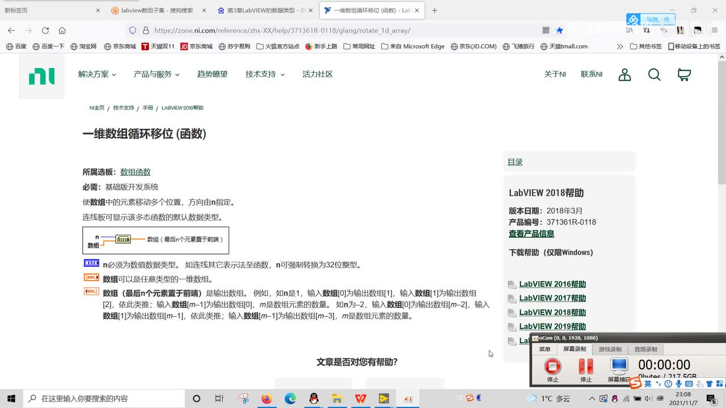Image resolution: width=726 pixels, height=408 pixels.
Task: Click the oCam pause button
Action: coord(586,369)
